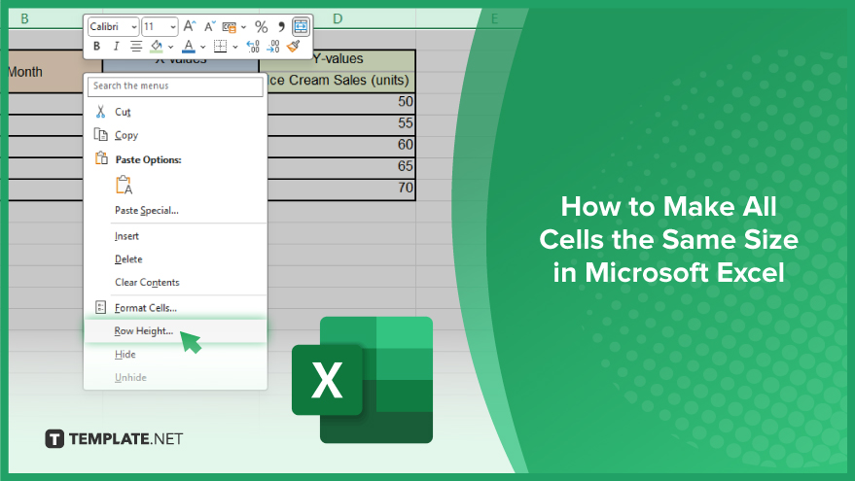Select Unhide in context menu
855x481 pixels.
(x=175, y=377)
